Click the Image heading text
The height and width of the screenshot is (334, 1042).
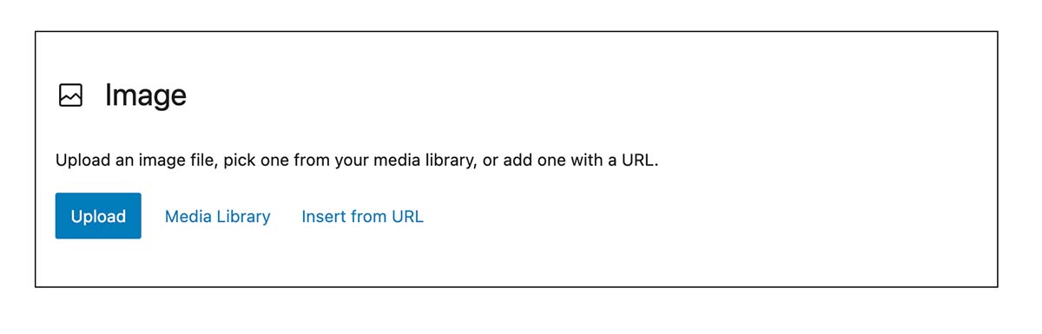[146, 95]
